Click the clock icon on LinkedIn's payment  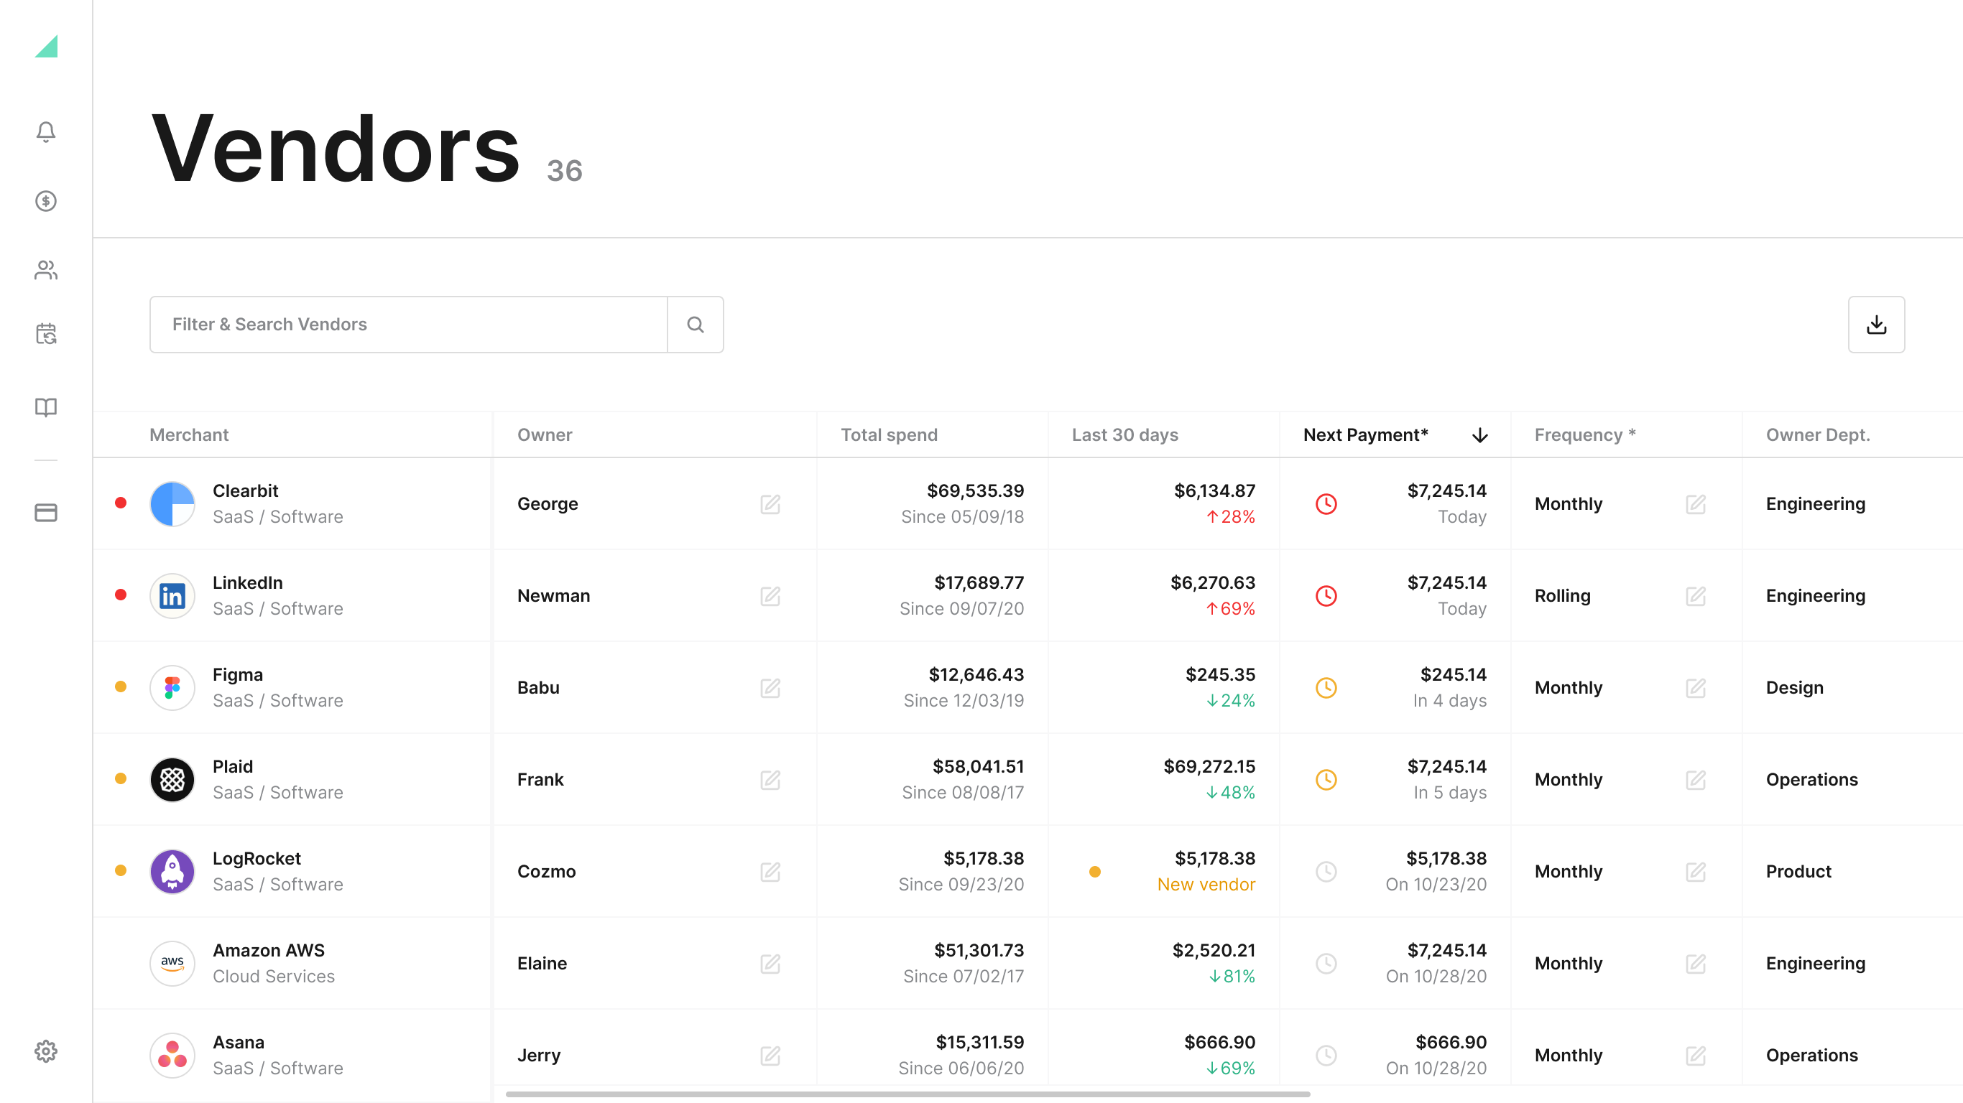point(1326,596)
